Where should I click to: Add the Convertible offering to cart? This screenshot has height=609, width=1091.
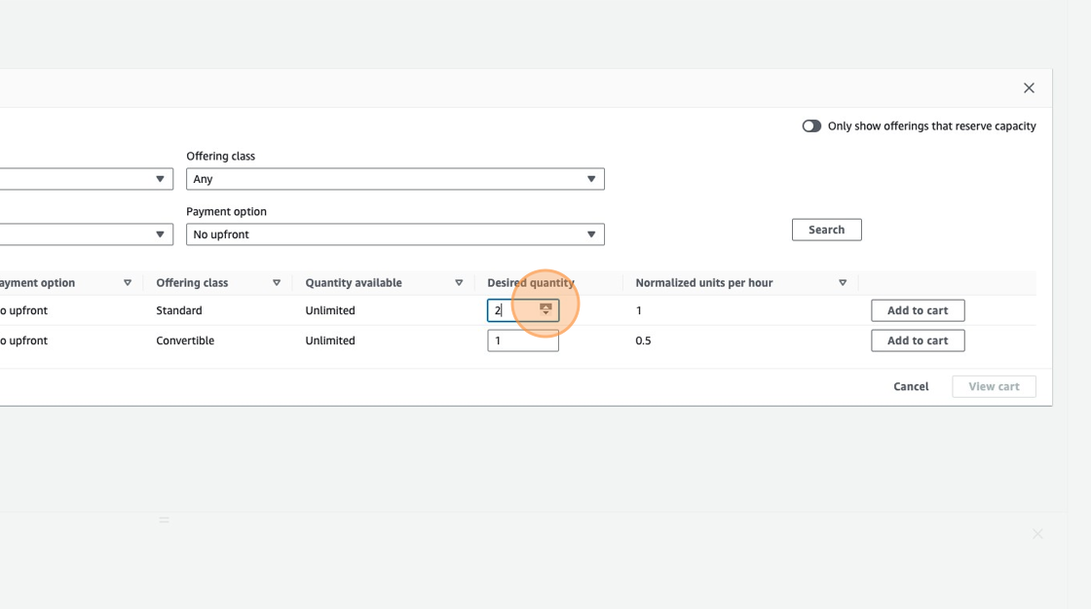tap(917, 340)
